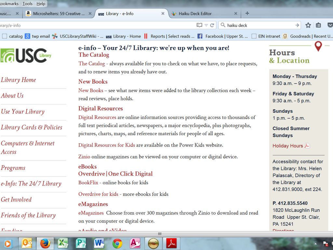Go to Library Cards & Policies page
The width and height of the screenshot is (333, 250).
[32, 127]
